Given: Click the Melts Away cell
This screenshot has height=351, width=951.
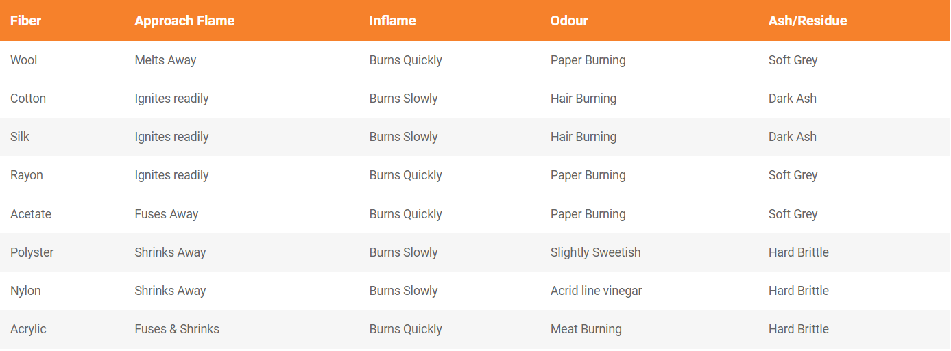Looking at the screenshot, I should point(165,60).
